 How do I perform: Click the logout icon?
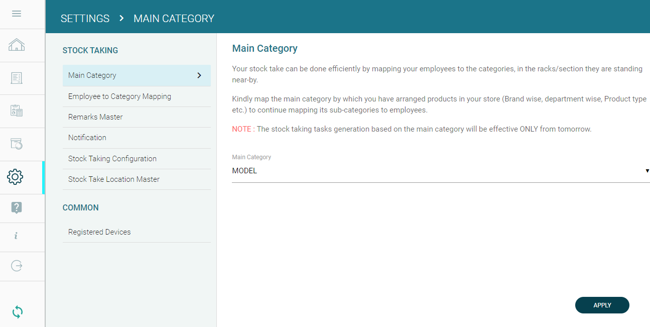click(17, 266)
